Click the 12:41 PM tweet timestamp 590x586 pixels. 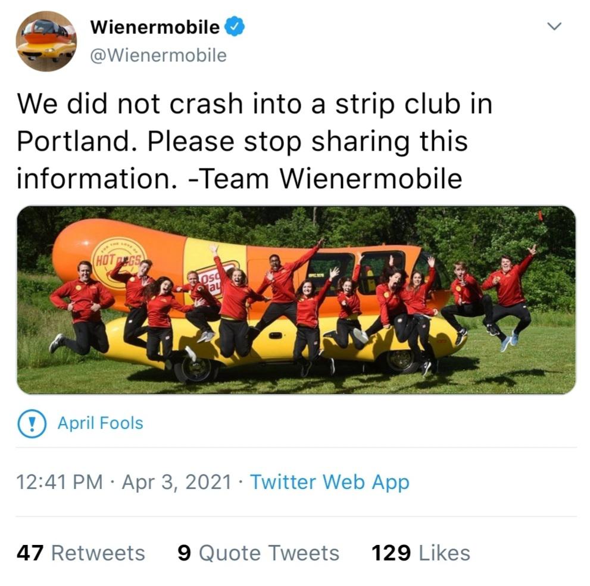click(60, 482)
